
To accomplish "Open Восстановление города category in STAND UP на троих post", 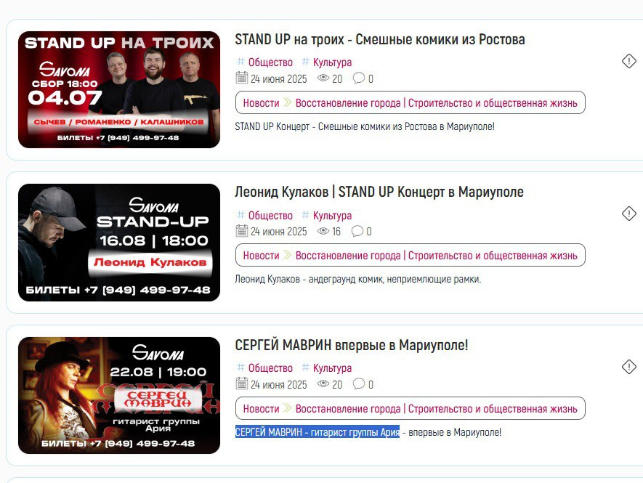I will point(437,103).
